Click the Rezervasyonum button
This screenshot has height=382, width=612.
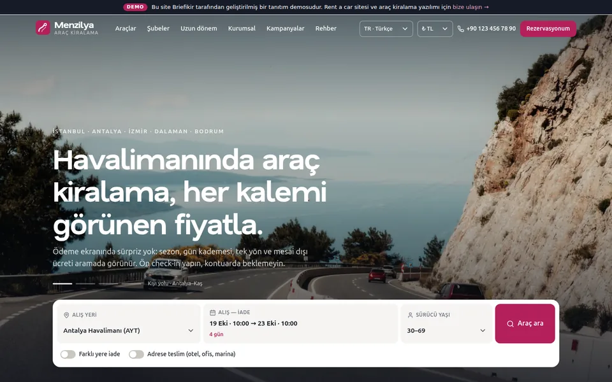tap(548, 29)
